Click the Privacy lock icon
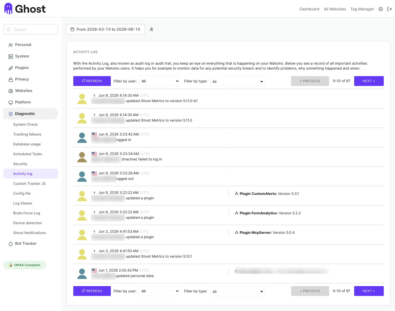 tap(11, 79)
